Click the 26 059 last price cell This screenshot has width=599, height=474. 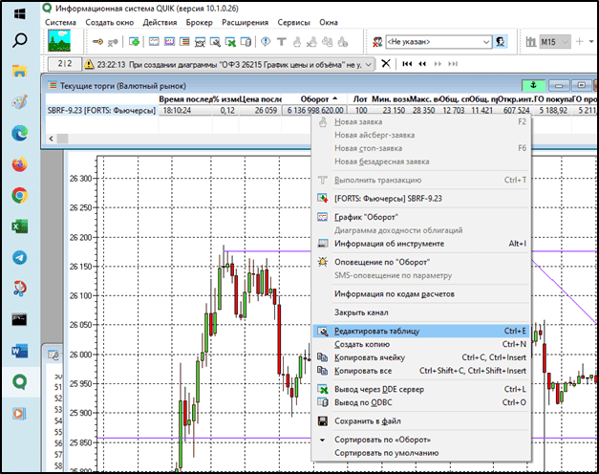tap(261, 111)
